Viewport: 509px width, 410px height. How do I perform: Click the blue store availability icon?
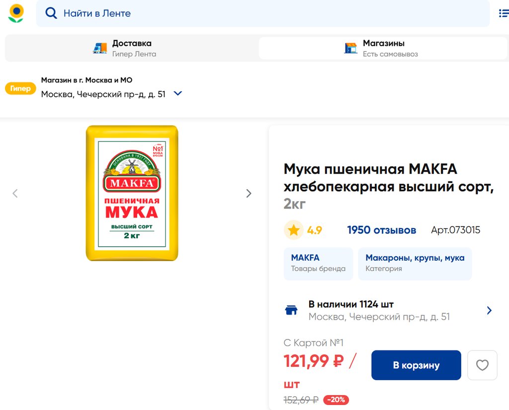291,310
